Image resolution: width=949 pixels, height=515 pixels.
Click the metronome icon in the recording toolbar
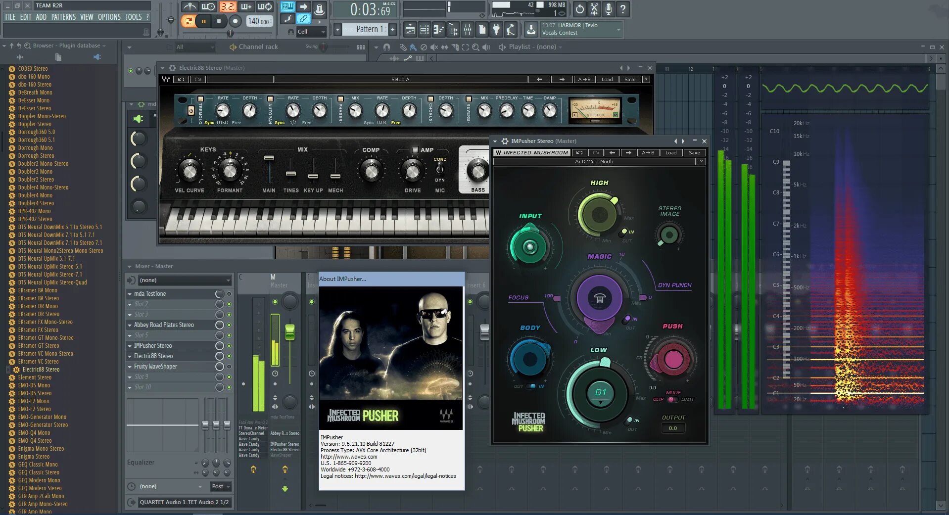click(190, 7)
